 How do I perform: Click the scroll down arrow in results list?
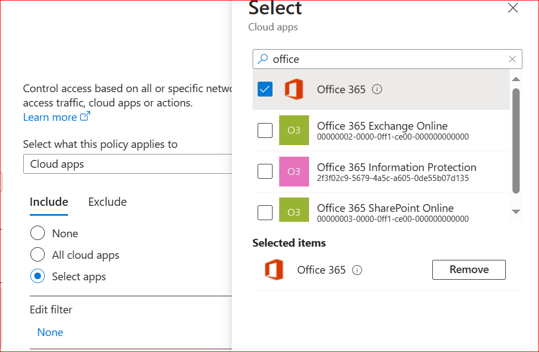click(516, 212)
